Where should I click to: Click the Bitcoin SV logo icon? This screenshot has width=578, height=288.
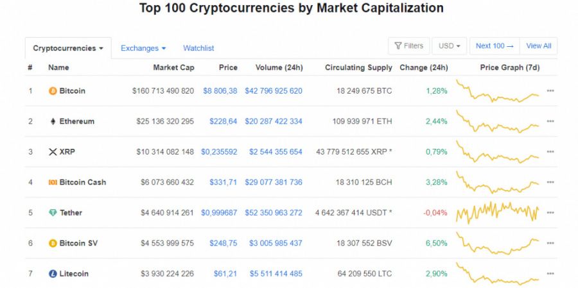pyautogui.click(x=53, y=244)
